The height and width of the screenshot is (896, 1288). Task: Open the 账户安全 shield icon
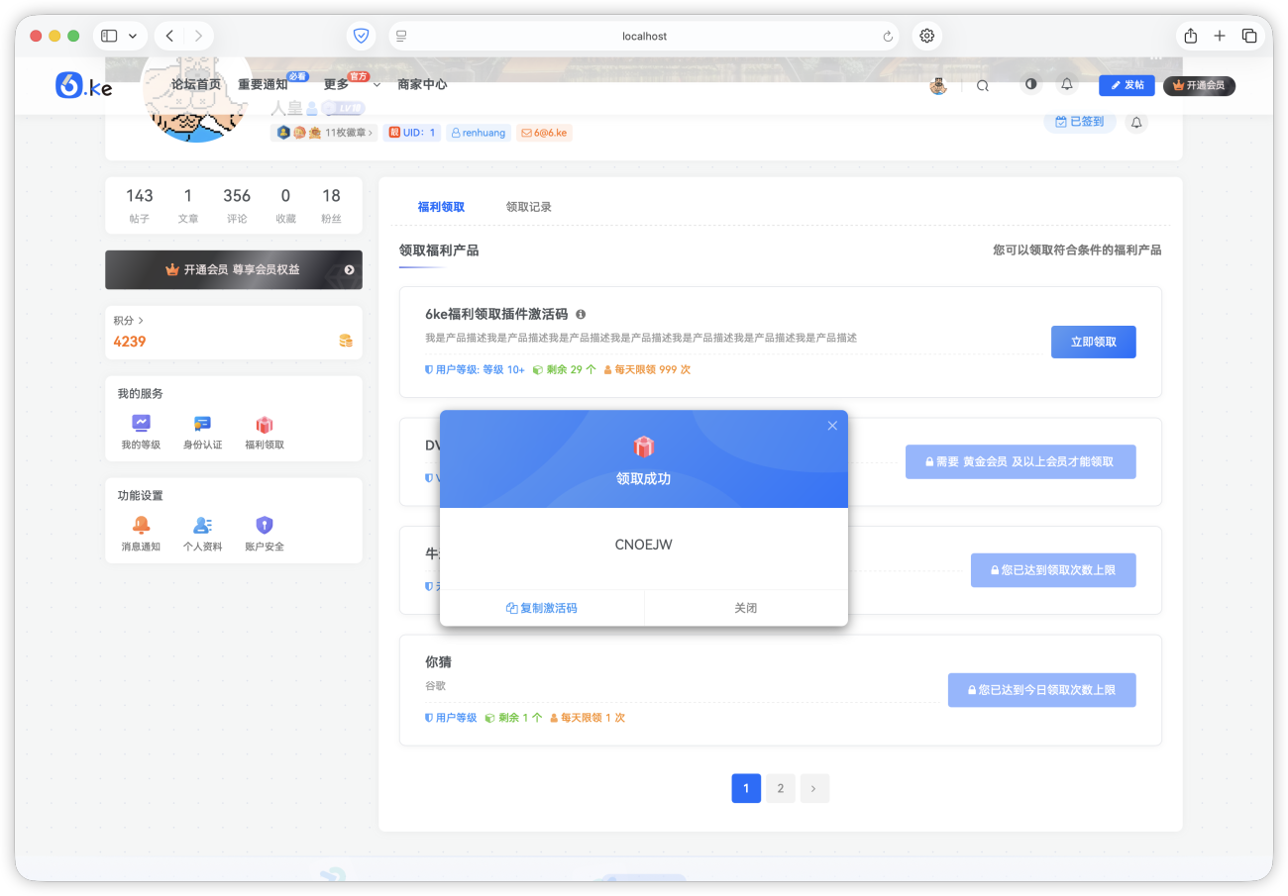(x=264, y=526)
